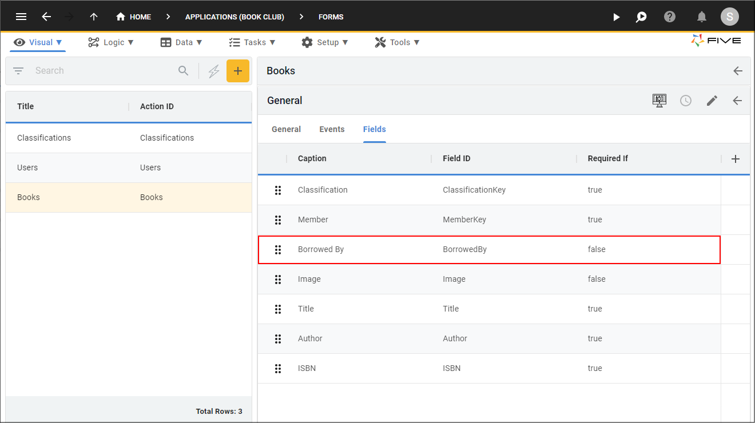Open the Setup dropdown menu

click(x=325, y=42)
